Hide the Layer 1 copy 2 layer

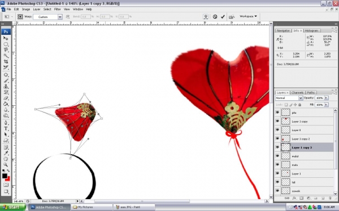coord(277,138)
